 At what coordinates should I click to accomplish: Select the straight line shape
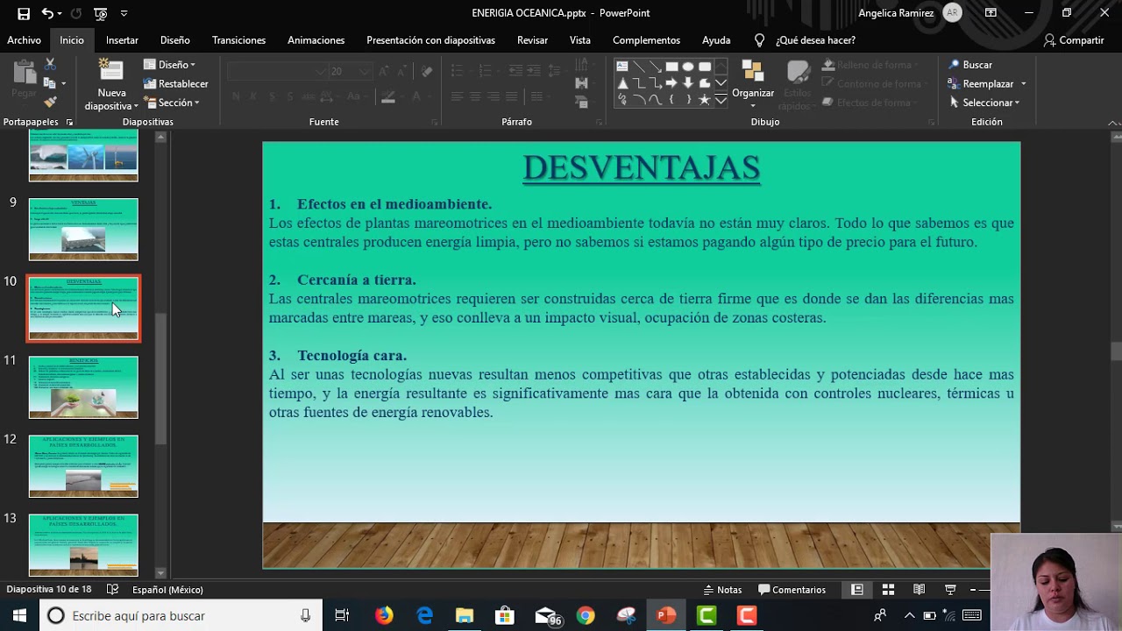(x=639, y=67)
